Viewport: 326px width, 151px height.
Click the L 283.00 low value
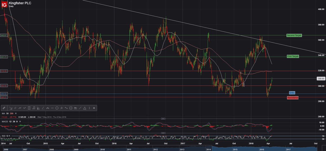[32, 117]
